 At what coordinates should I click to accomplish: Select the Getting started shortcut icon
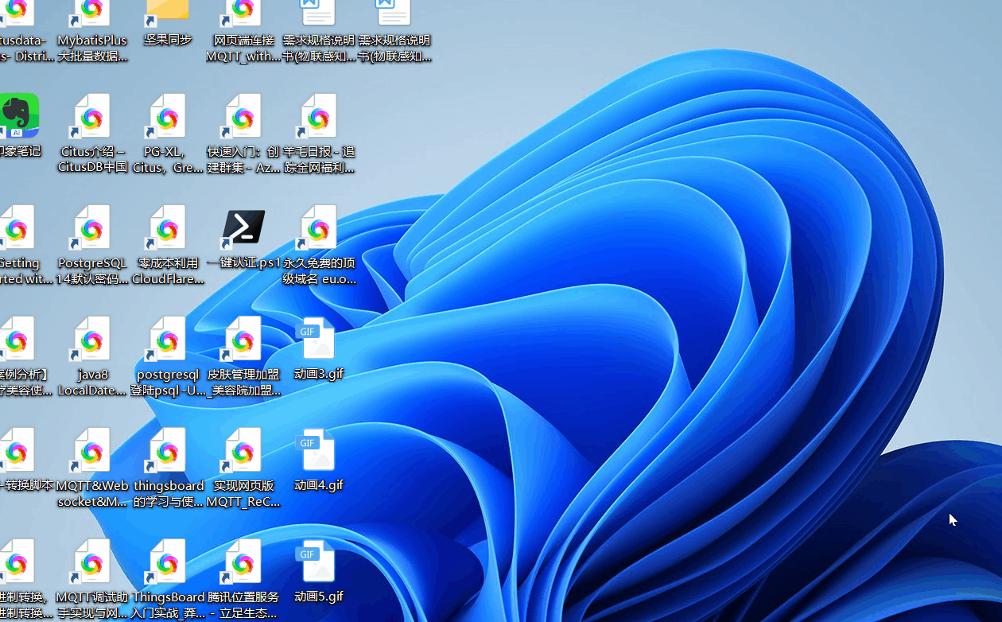click(17, 227)
